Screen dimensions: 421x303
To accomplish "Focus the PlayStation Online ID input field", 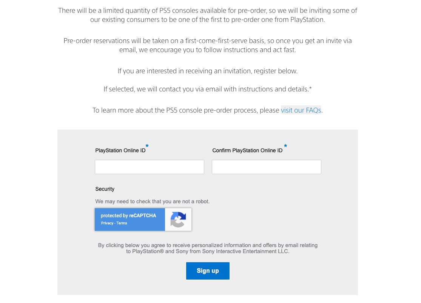I will click(x=149, y=167).
